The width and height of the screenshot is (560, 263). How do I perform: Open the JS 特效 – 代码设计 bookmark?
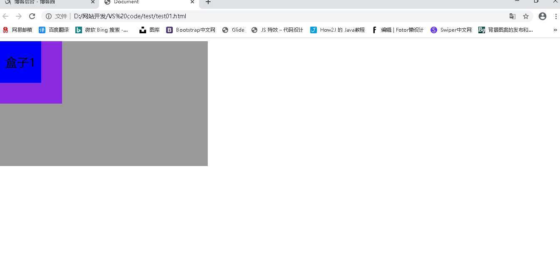tap(278, 30)
